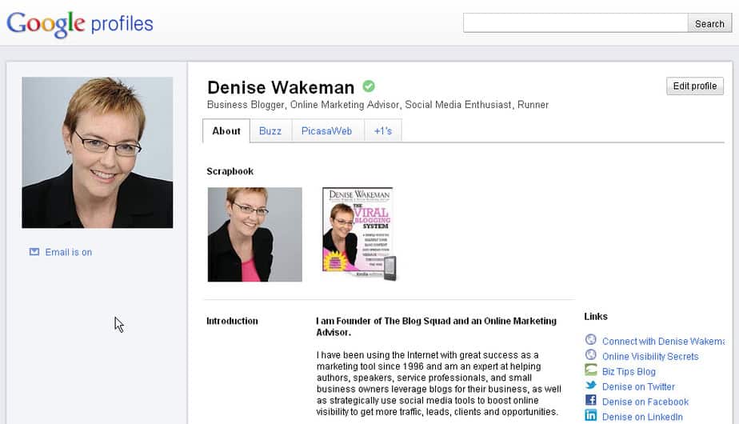Screen dimensions: 739x424
Task: Click the green verified checkmark badge
Action: tap(369, 86)
